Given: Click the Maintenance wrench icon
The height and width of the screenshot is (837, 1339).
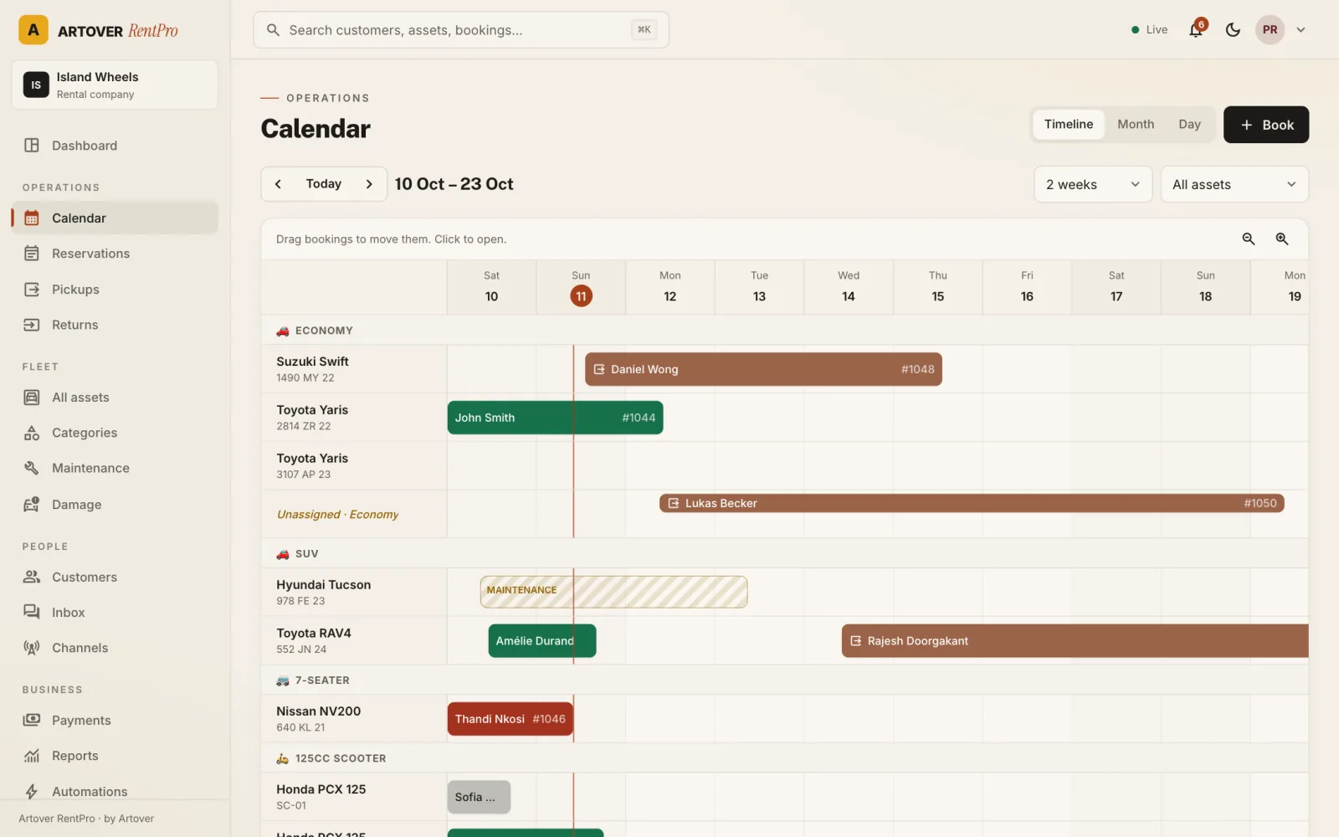Looking at the screenshot, I should (x=32, y=468).
